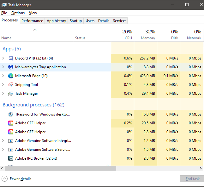Sort processes by Memory column
204x187 pixels.
pyautogui.click(x=146, y=35)
